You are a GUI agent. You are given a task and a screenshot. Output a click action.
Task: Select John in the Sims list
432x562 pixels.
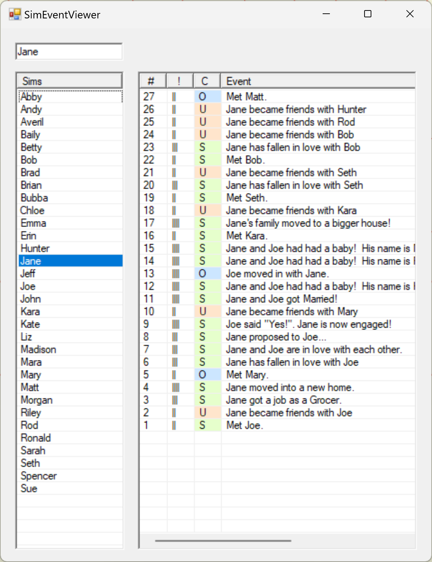point(70,299)
